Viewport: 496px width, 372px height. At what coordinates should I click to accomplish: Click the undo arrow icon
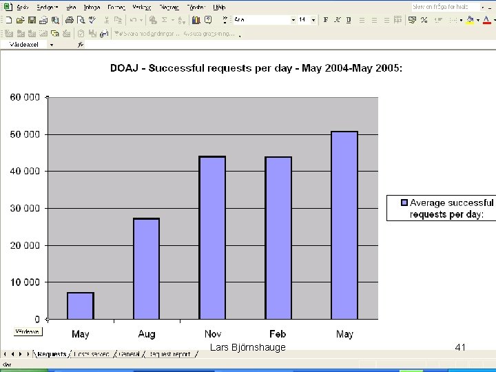pos(133,20)
